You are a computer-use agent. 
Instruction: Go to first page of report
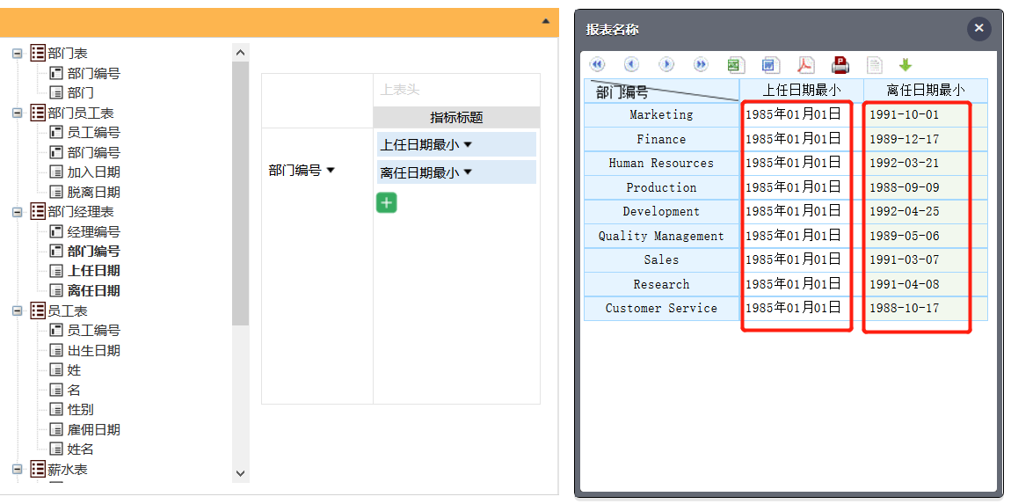point(597,64)
